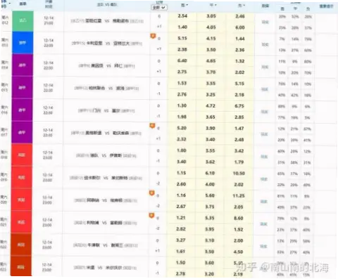Click the red league tag of match 019
Screen dimensions: 338x279
pyautogui.click(x=21, y=177)
